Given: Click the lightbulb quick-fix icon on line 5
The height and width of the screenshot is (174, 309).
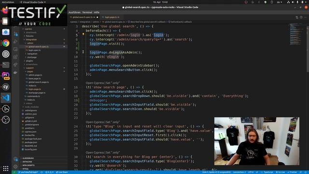Looking at the screenshot, I should [x=83, y=34].
